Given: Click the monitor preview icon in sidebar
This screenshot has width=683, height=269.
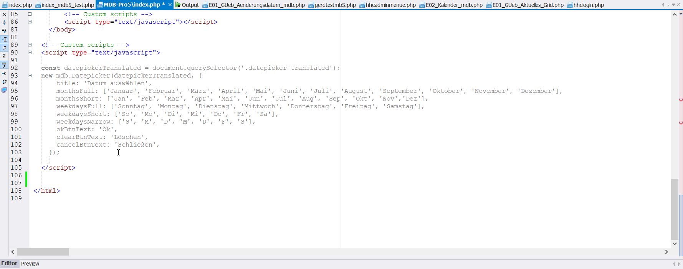Looking at the screenshot, I should (4, 90).
